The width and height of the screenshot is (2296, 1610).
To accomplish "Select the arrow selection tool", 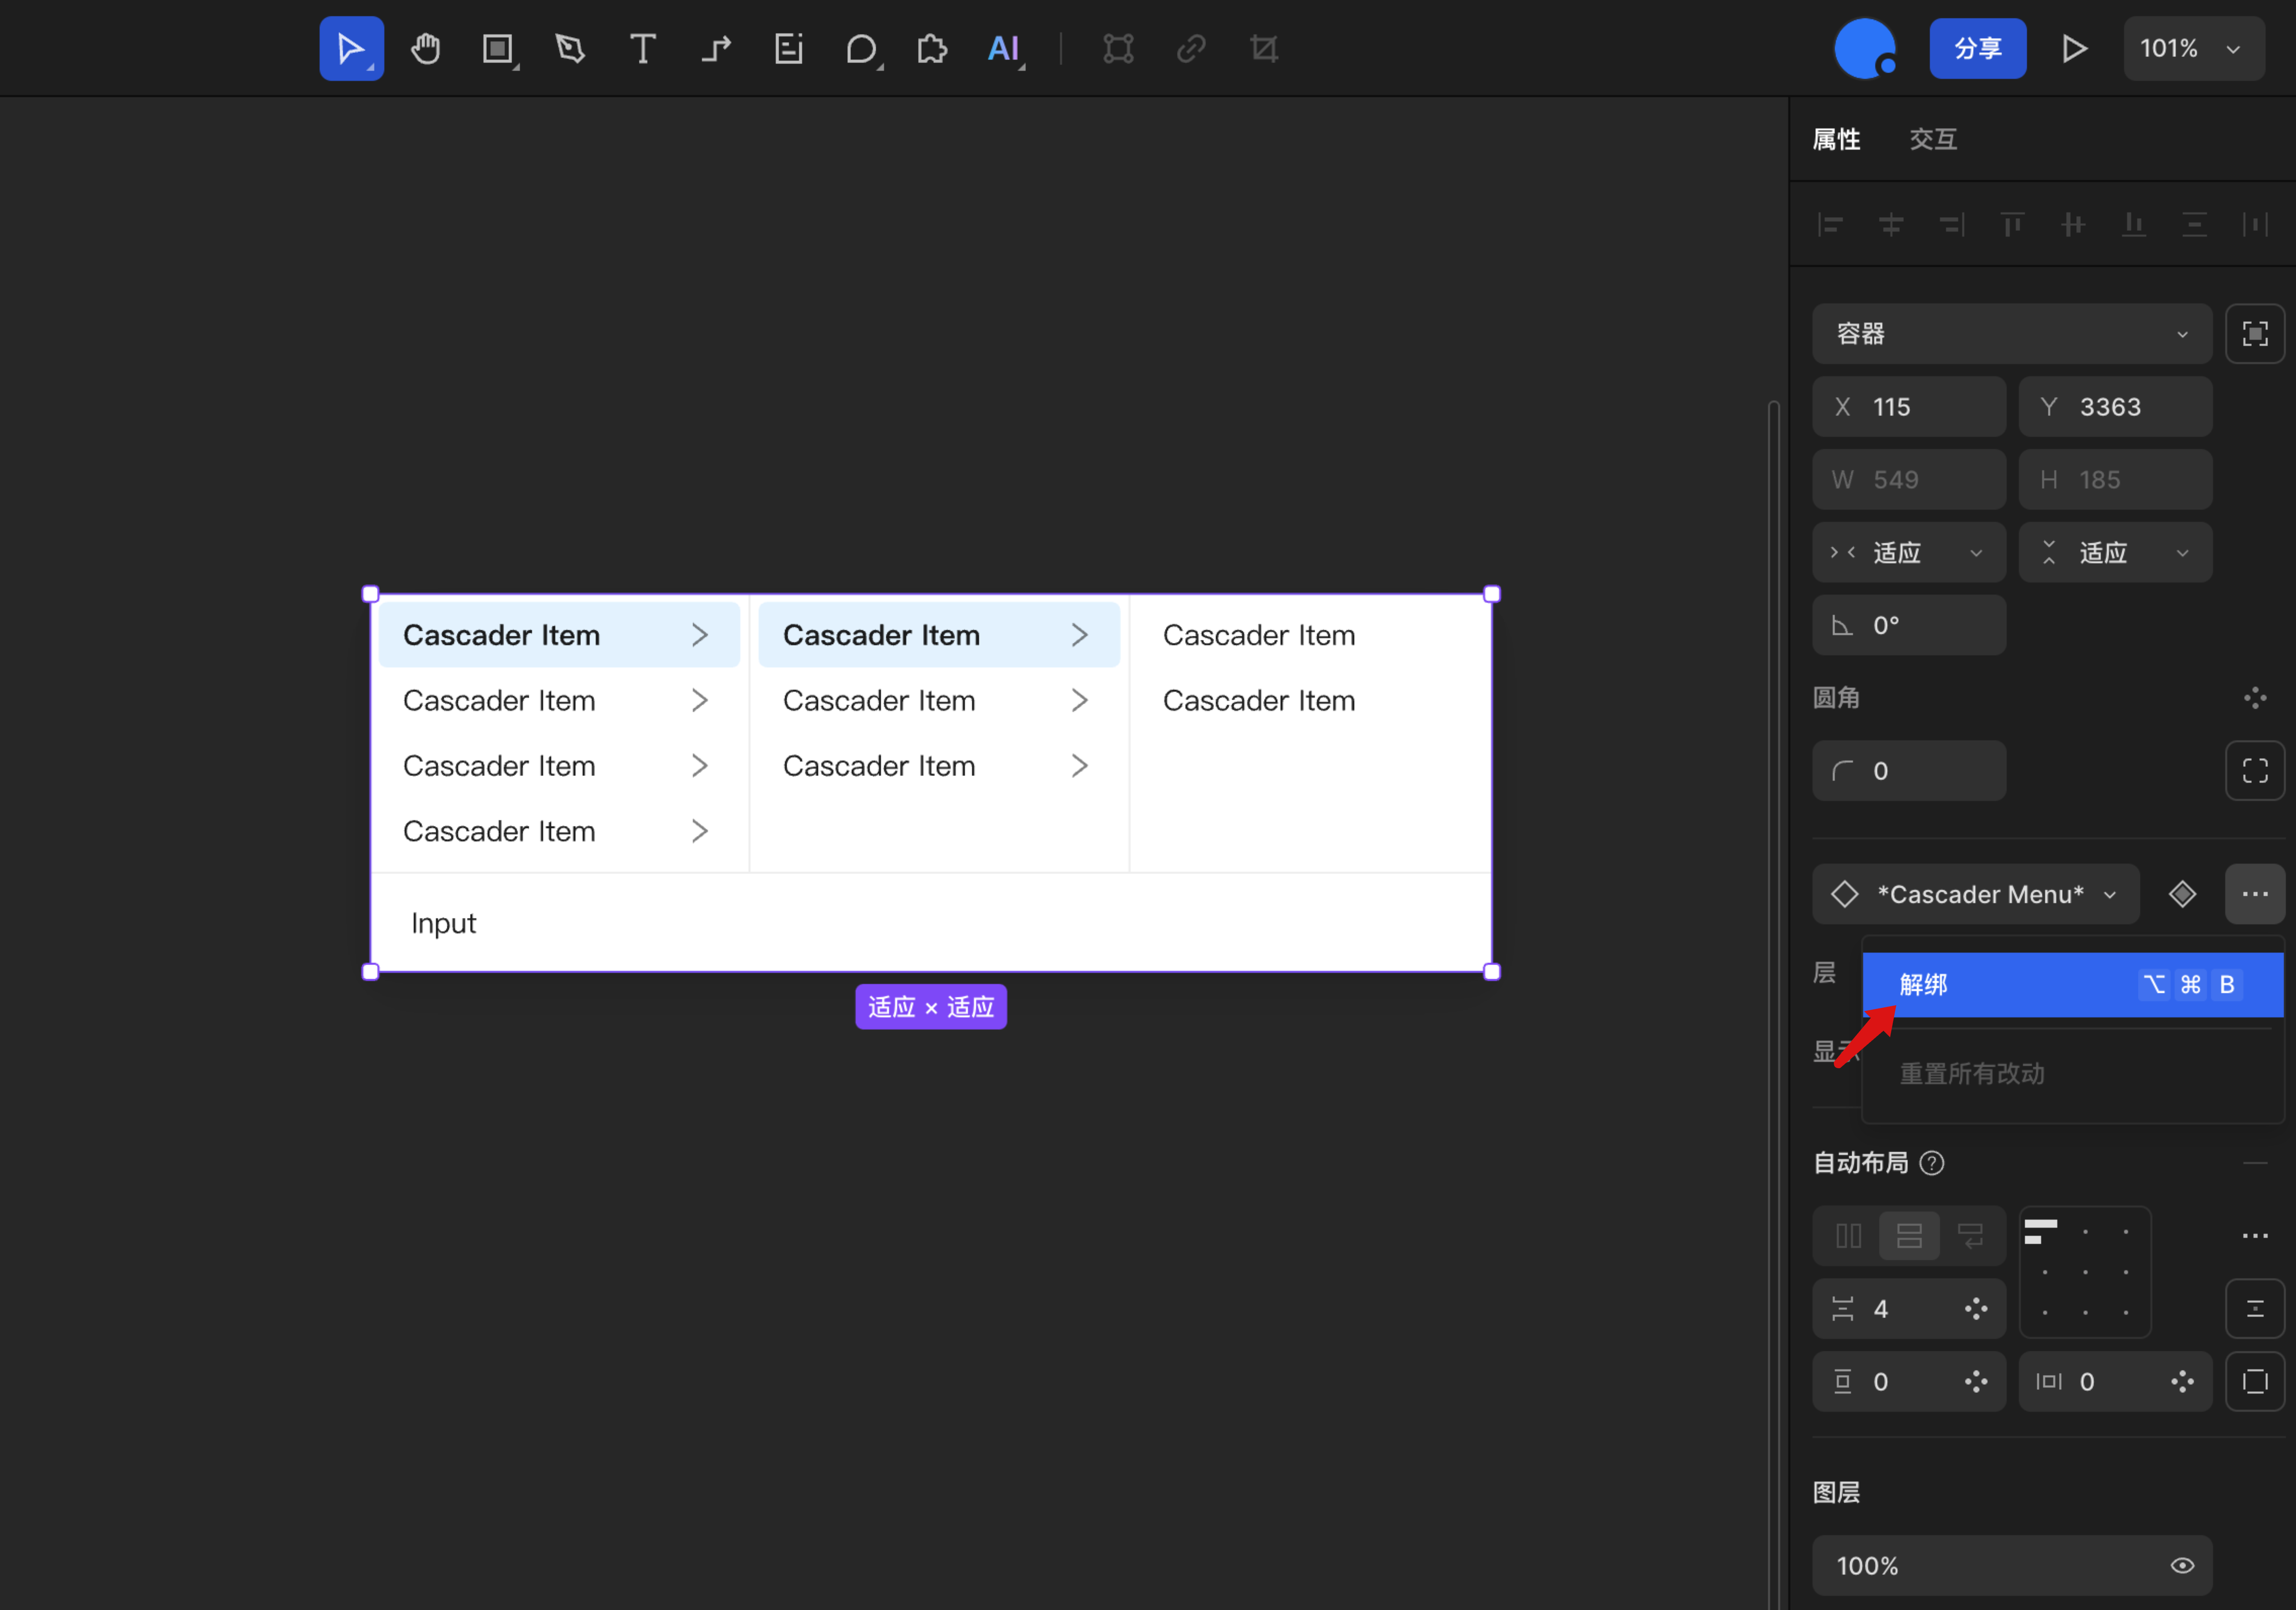I will [351, 48].
